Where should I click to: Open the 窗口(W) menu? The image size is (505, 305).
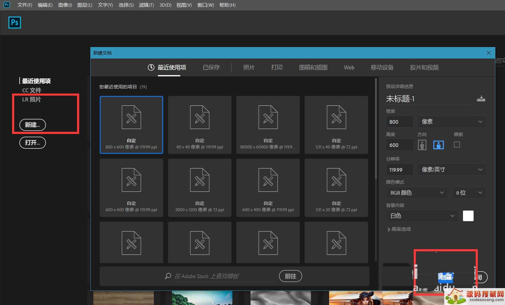[x=206, y=5]
